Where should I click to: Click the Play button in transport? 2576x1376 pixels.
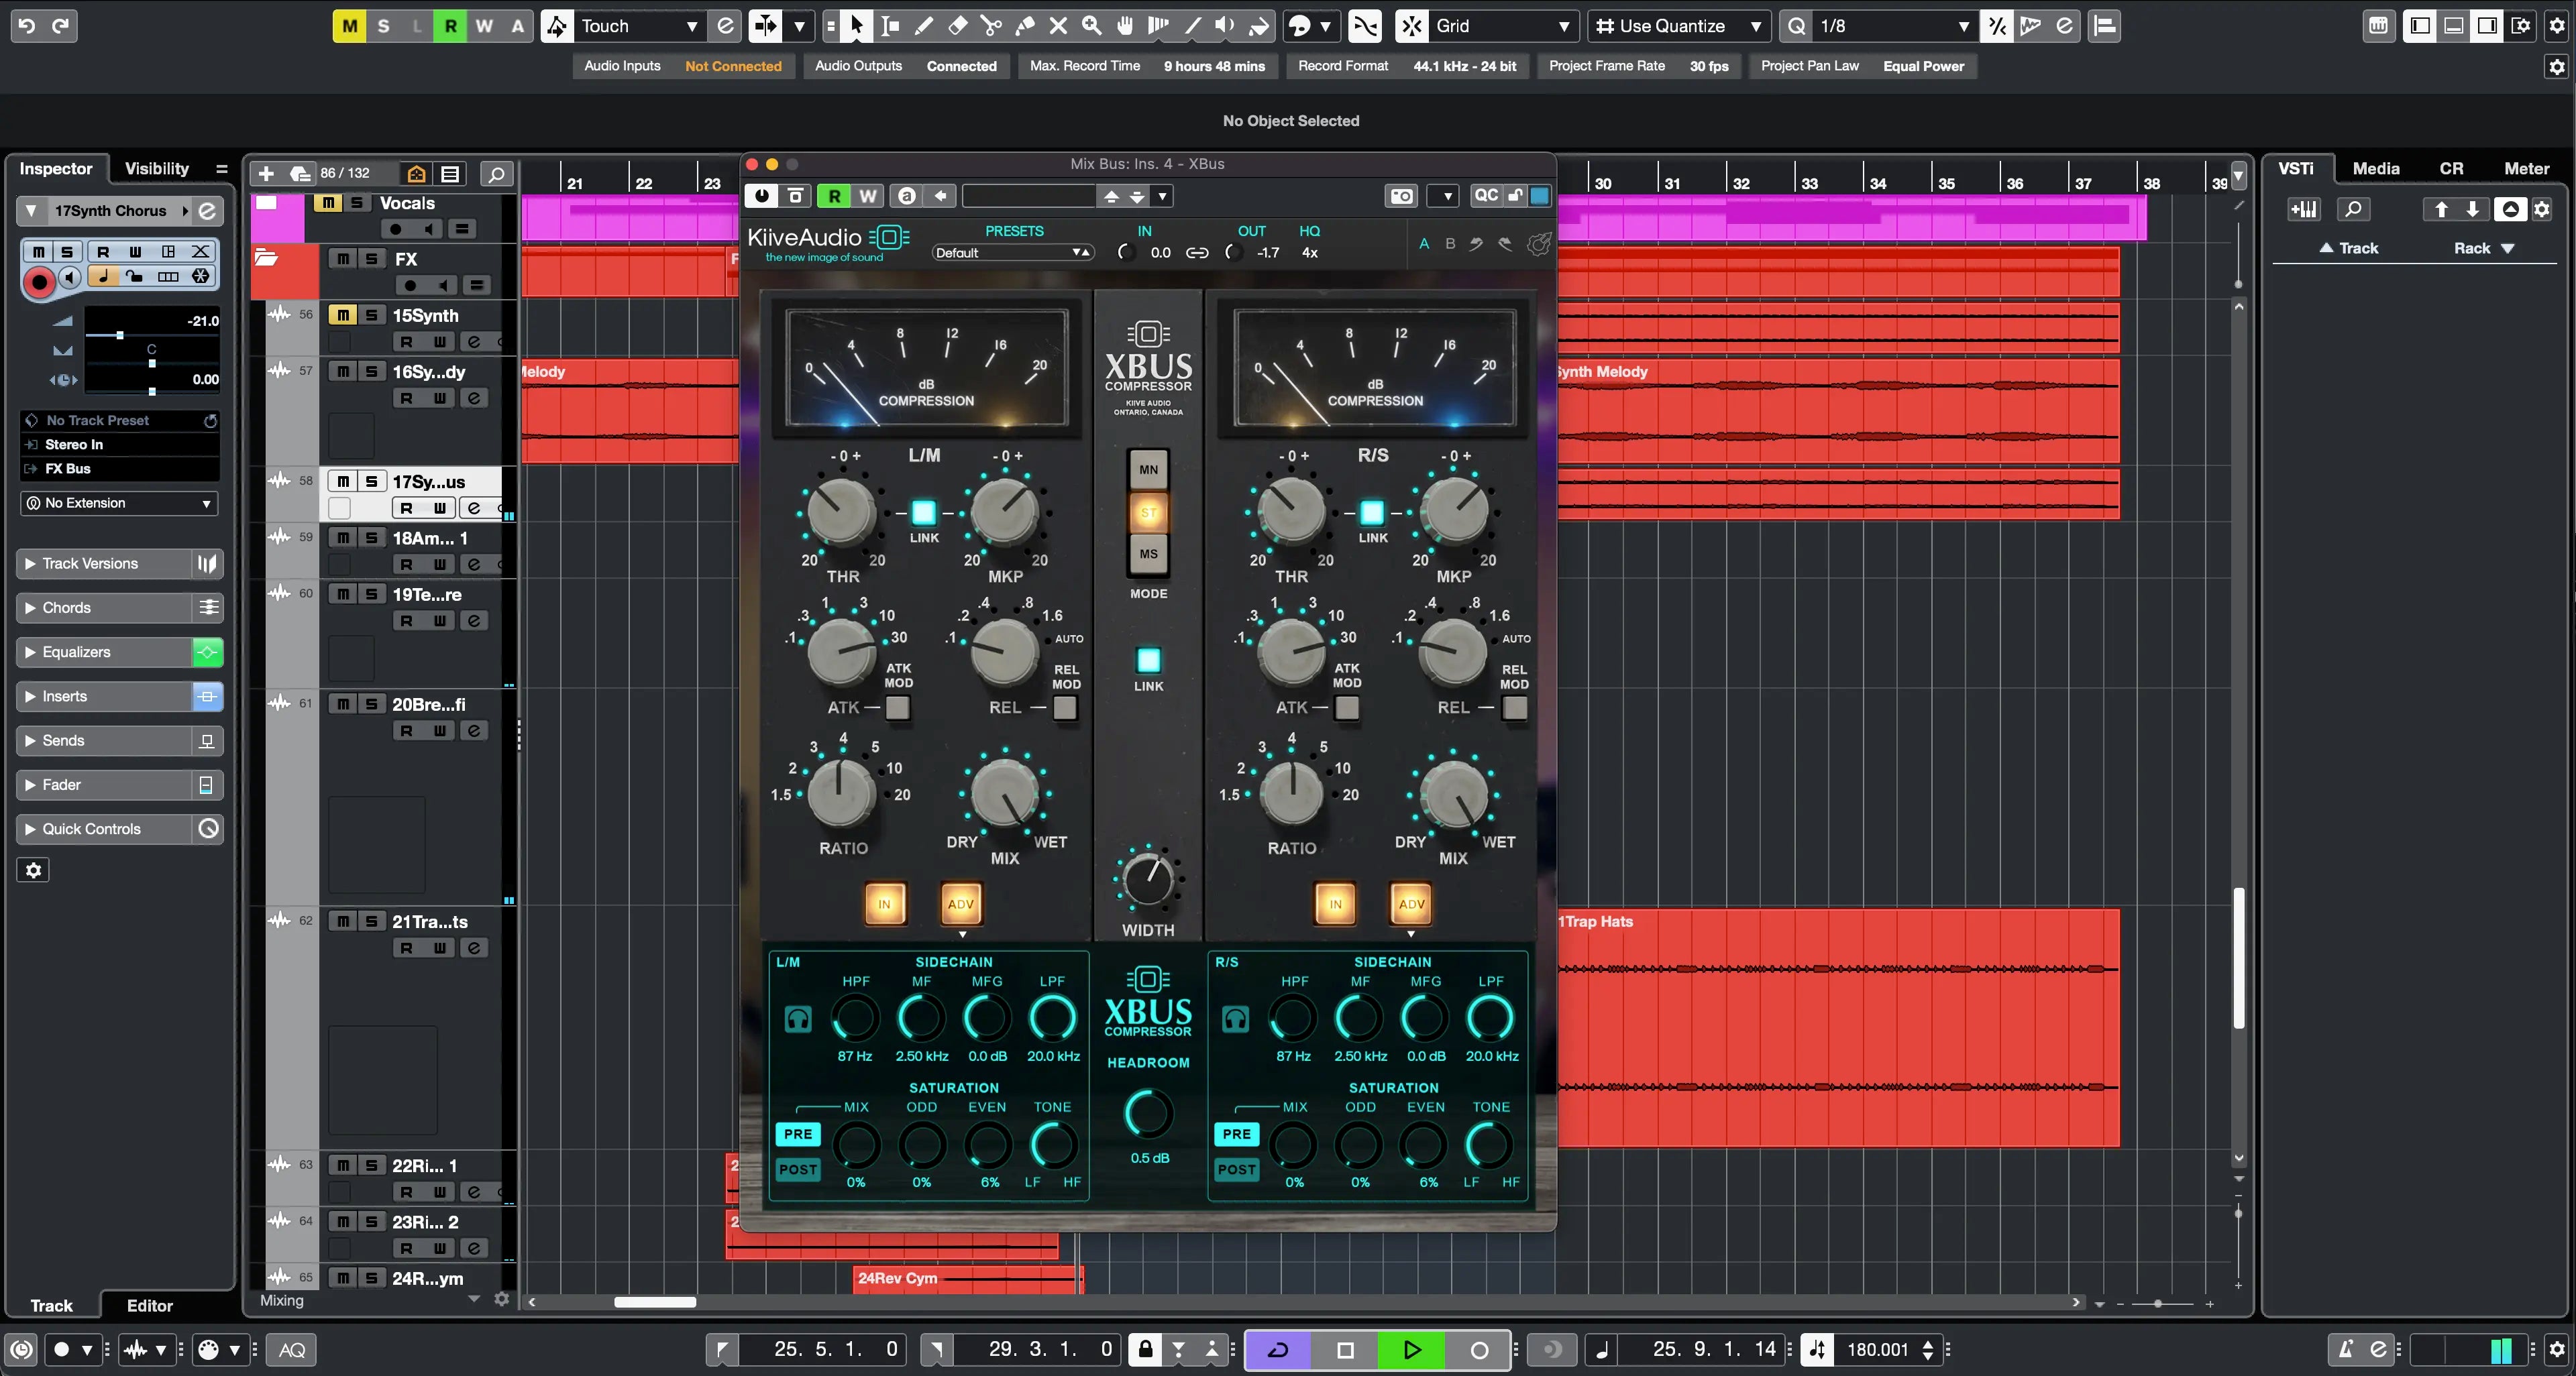pyautogui.click(x=1411, y=1349)
